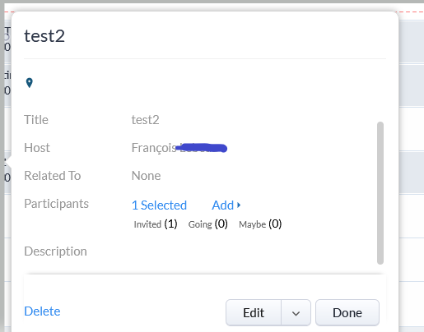The image size is (424, 332).
Task: Click the small arrow beside Add
Action: [x=239, y=205]
